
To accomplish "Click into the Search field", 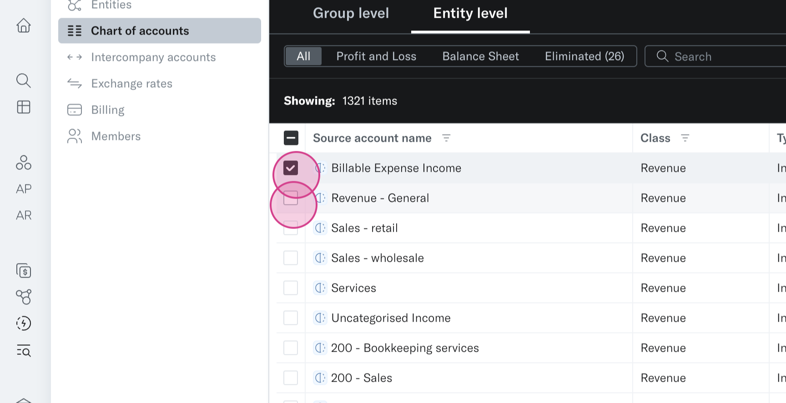I will tap(719, 57).
